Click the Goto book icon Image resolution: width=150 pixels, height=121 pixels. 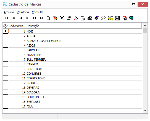pyautogui.click(x=103, y=18)
